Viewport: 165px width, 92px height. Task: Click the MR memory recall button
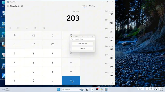(x=18, y=28)
